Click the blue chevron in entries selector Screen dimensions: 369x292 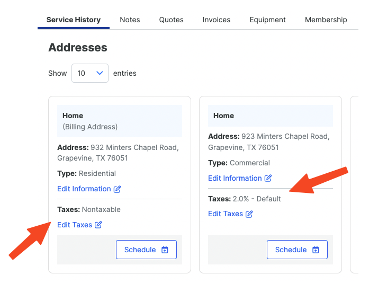tap(100, 73)
